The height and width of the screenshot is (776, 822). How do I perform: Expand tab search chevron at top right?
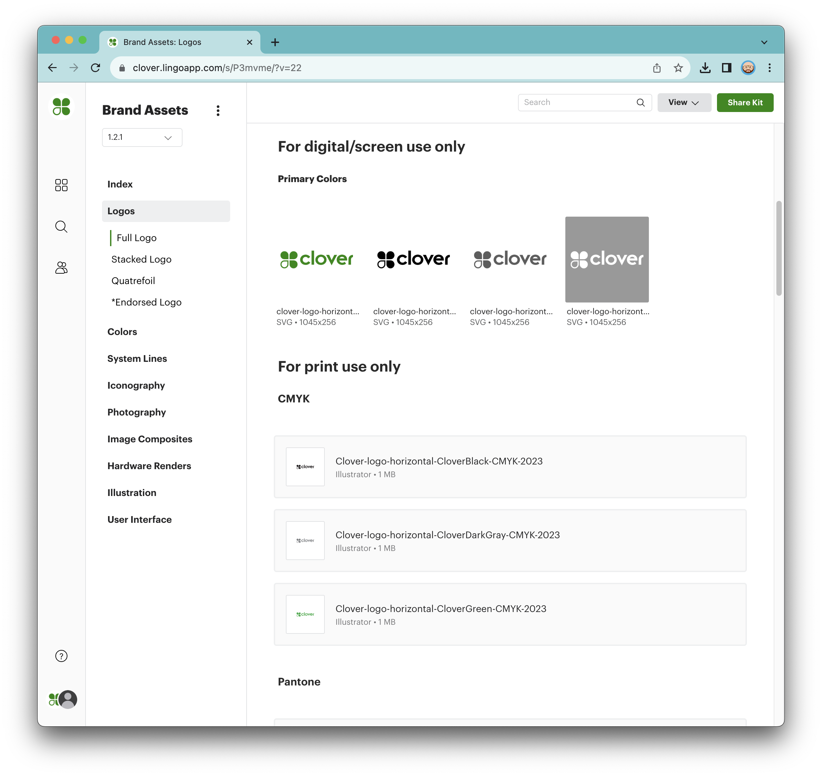click(x=764, y=42)
